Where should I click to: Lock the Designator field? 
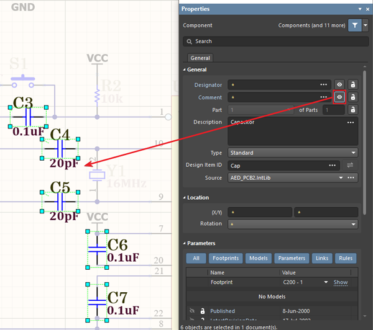pos(352,84)
